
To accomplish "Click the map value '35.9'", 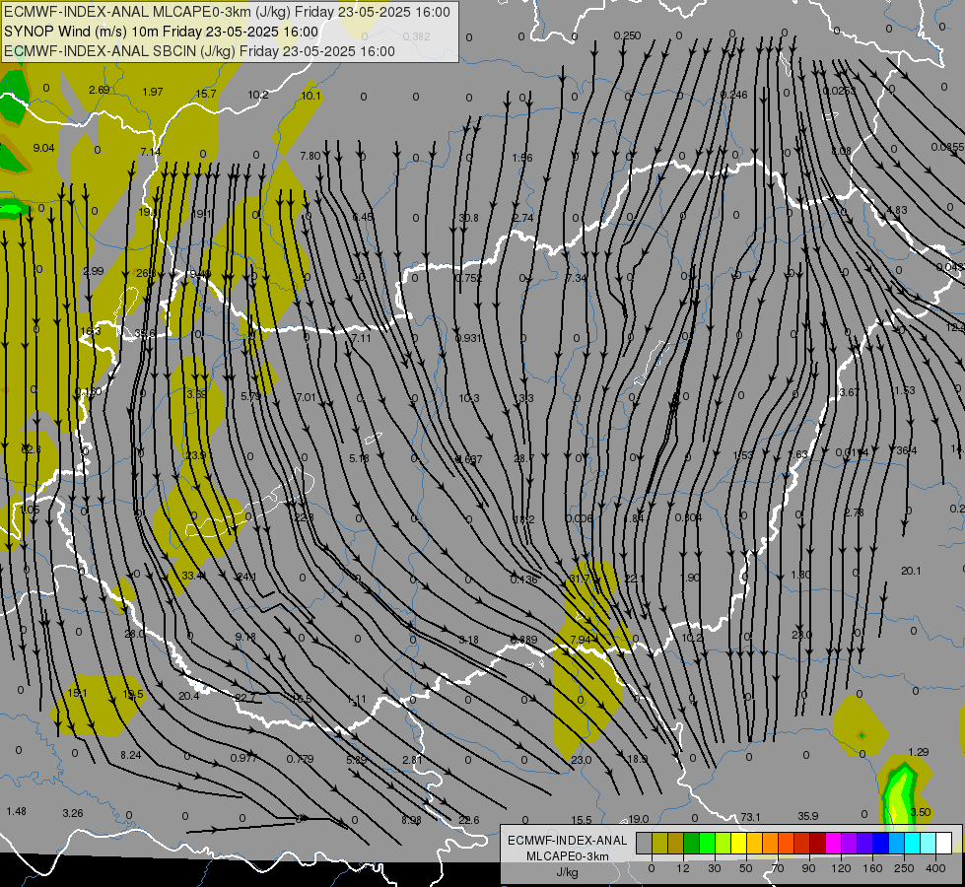I will click(x=808, y=816).
